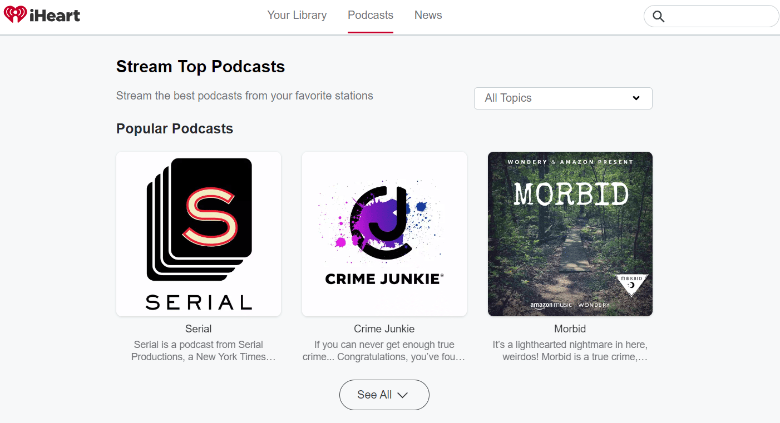Viewport: 780px width, 423px height.
Task: Open the Morbid podcast artwork
Action: (x=570, y=234)
